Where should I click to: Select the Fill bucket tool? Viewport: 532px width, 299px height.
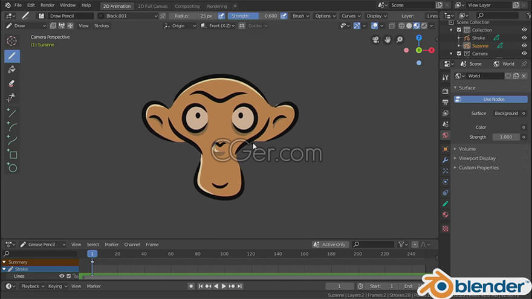(12, 69)
